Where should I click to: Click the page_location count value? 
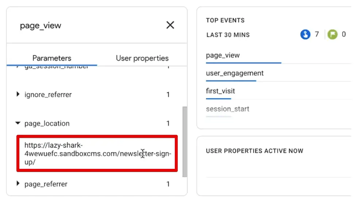point(168,124)
